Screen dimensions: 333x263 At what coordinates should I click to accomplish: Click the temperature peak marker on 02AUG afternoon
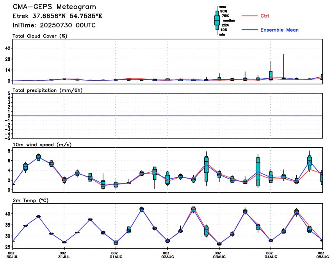(x=193, y=209)
